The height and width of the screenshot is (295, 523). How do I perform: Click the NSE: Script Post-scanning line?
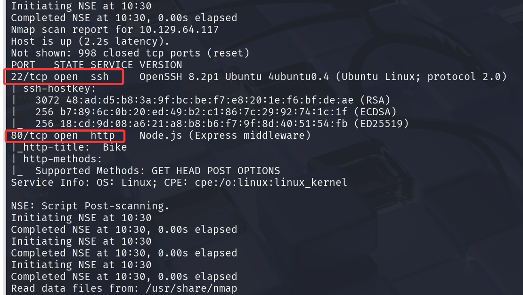(90, 206)
